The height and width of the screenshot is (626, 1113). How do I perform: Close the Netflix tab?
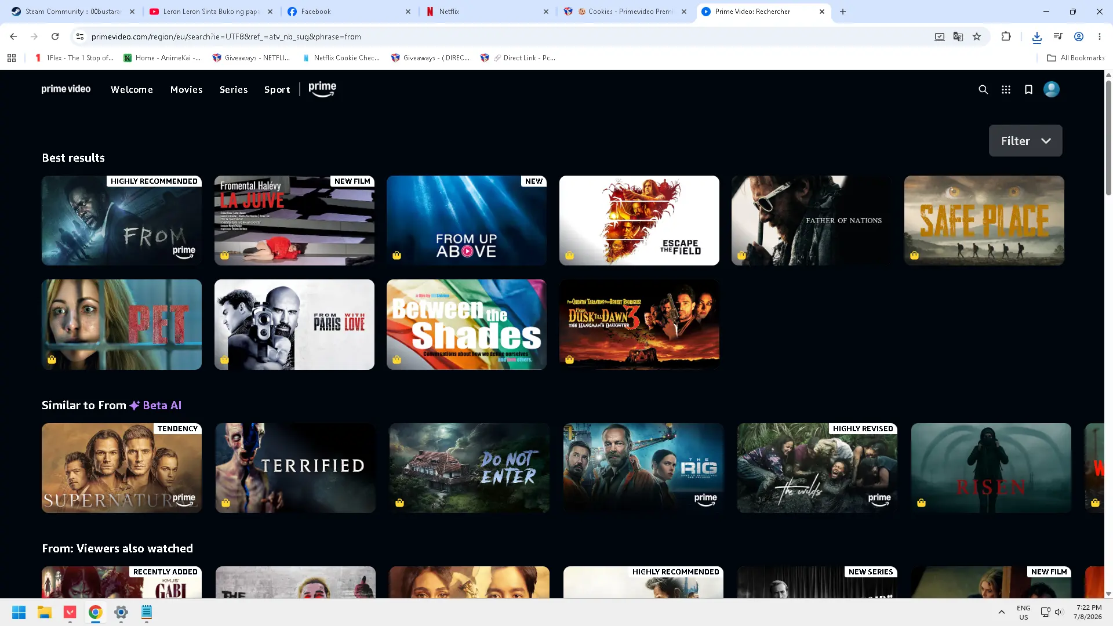click(546, 12)
